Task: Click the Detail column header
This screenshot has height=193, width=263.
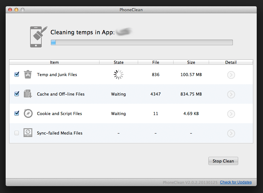Action: [231, 62]
